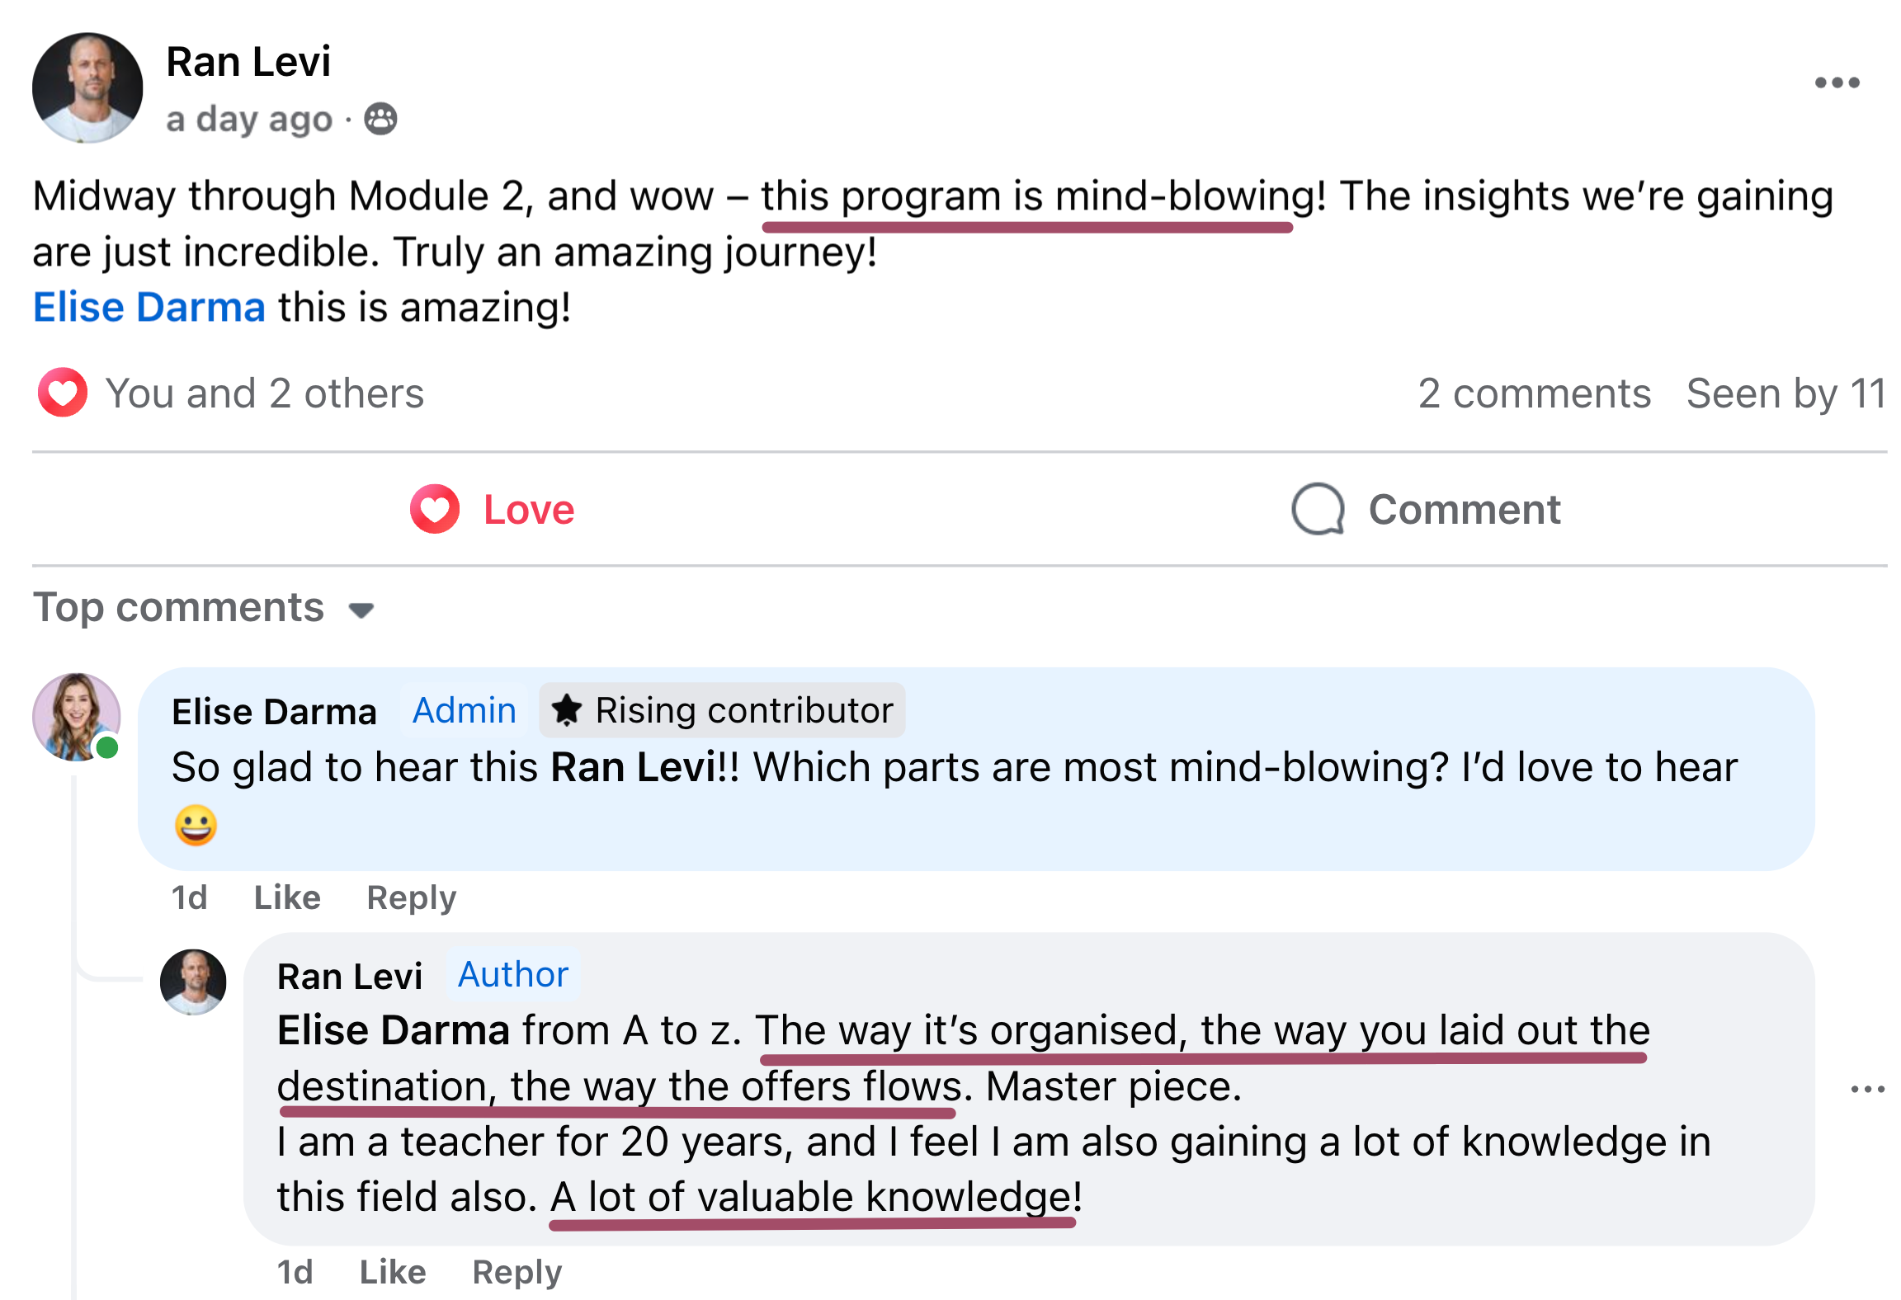Open the tagged Elise Darma link in post text
1901x1300 pixels.
(x=149, y=308)
